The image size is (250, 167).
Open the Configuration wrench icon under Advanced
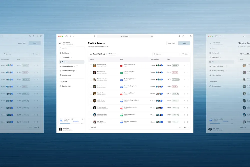(x=60, y=86)
